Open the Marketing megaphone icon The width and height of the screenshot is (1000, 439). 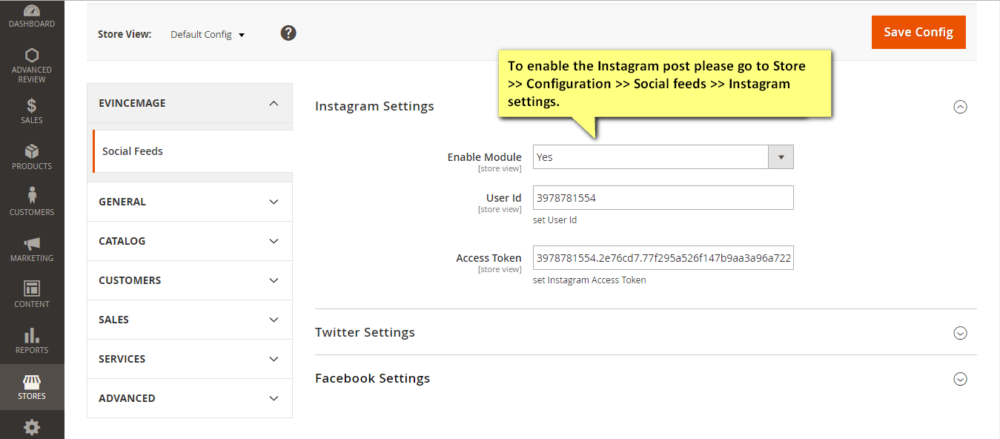(32, 243)
